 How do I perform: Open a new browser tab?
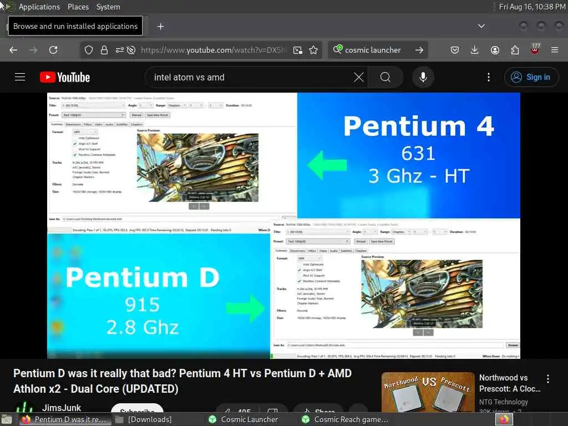click(x=160, y=27)
